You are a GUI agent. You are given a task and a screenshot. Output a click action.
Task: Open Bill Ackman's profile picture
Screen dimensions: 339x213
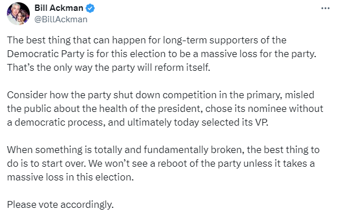[x=18, y=14]
